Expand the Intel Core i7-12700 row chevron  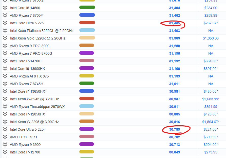5,152
